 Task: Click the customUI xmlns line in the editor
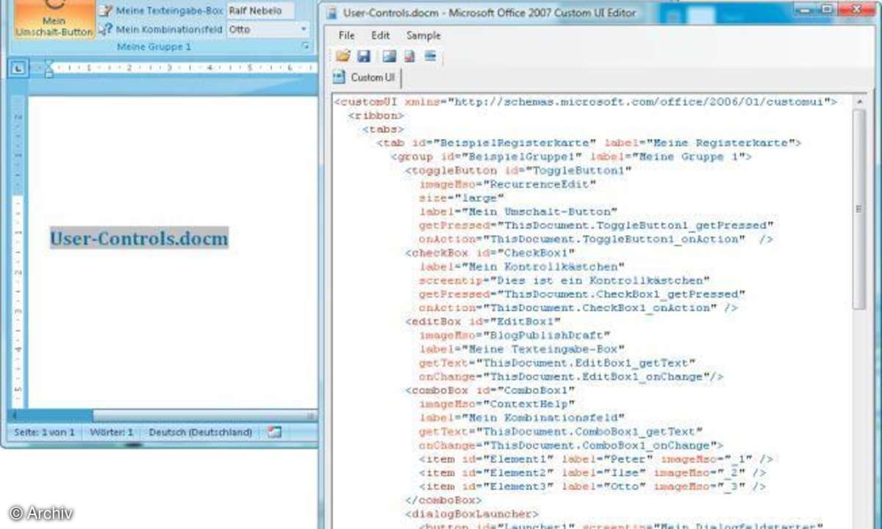click(586, 102)
